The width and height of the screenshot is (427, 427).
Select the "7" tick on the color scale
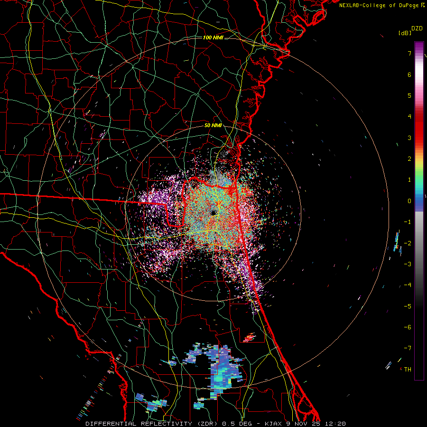coord(409,53)
